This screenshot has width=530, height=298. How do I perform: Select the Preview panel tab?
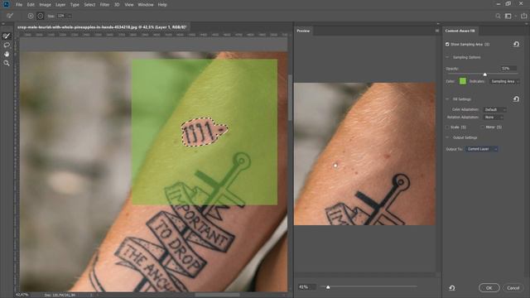[303, 31]
